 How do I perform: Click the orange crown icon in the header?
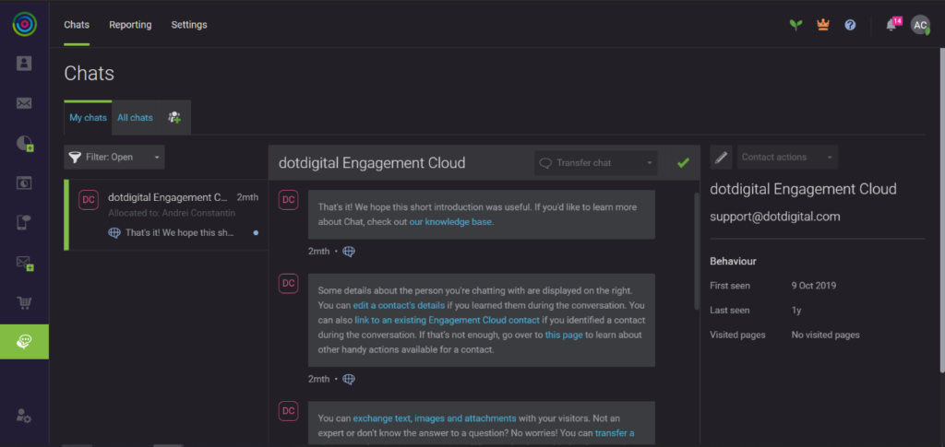(823, 25)
